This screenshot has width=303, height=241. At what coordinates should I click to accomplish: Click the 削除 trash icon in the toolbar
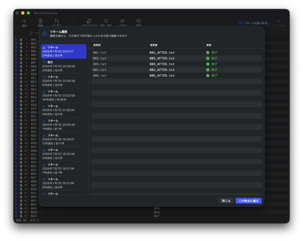41,21
